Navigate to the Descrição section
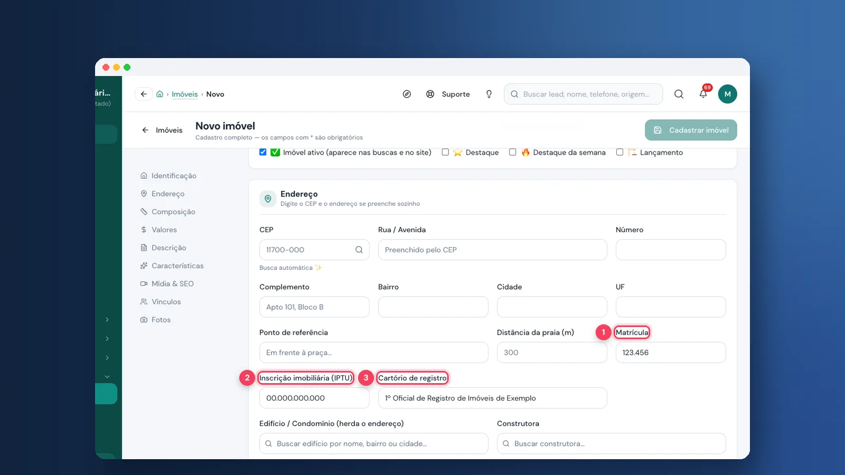 163,248
